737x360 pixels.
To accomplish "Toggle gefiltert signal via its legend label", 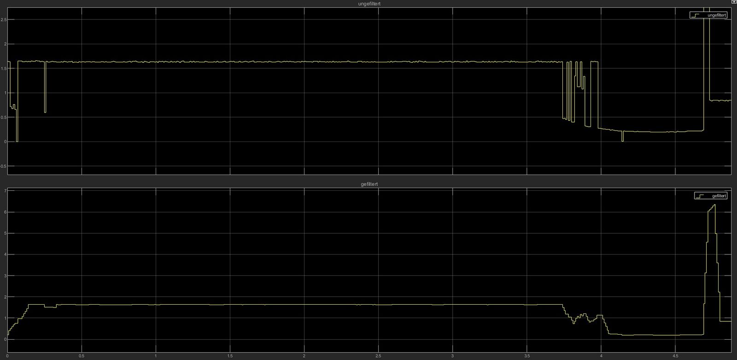I will pyautogui.click(x=719, y=196).
